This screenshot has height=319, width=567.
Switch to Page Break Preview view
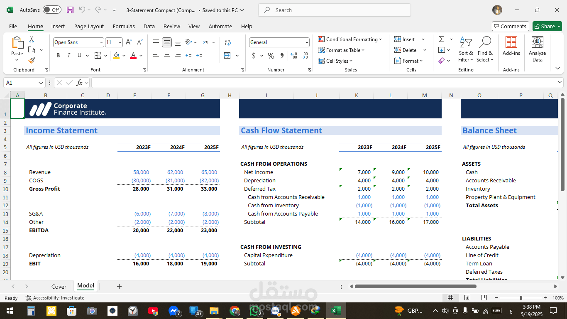484,298
